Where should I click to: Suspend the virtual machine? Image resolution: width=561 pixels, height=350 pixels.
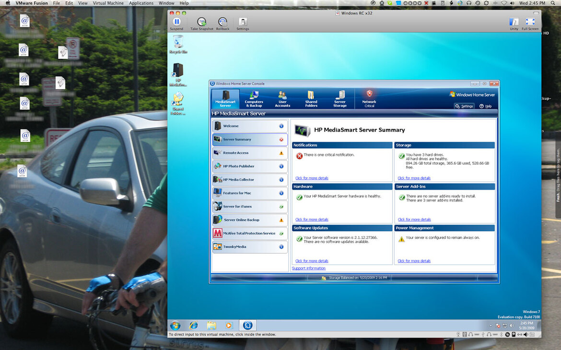[176, 24]
